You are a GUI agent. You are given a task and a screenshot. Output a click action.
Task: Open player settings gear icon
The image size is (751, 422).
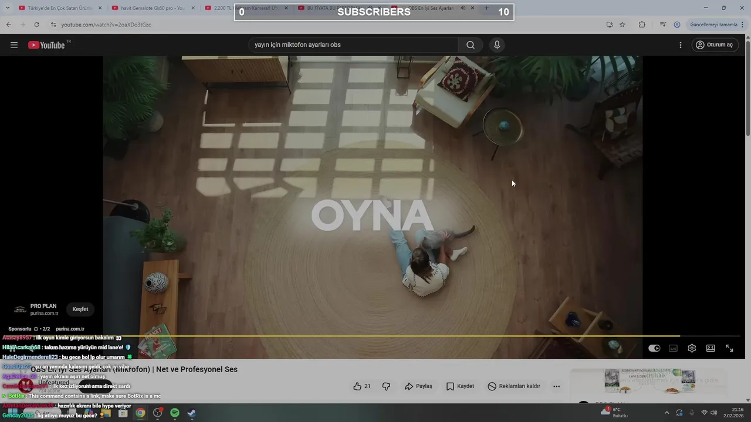[x=692, y=348]
